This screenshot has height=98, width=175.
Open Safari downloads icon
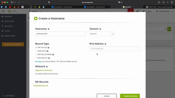[x=159, y=2]
